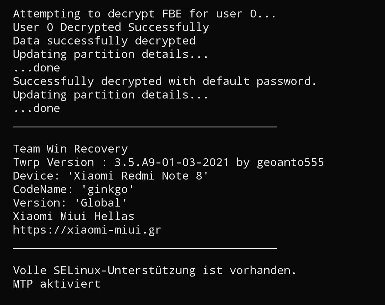
Task: Select the CodeName 'ginkgo' line
Action: click(x=73, y=190)
